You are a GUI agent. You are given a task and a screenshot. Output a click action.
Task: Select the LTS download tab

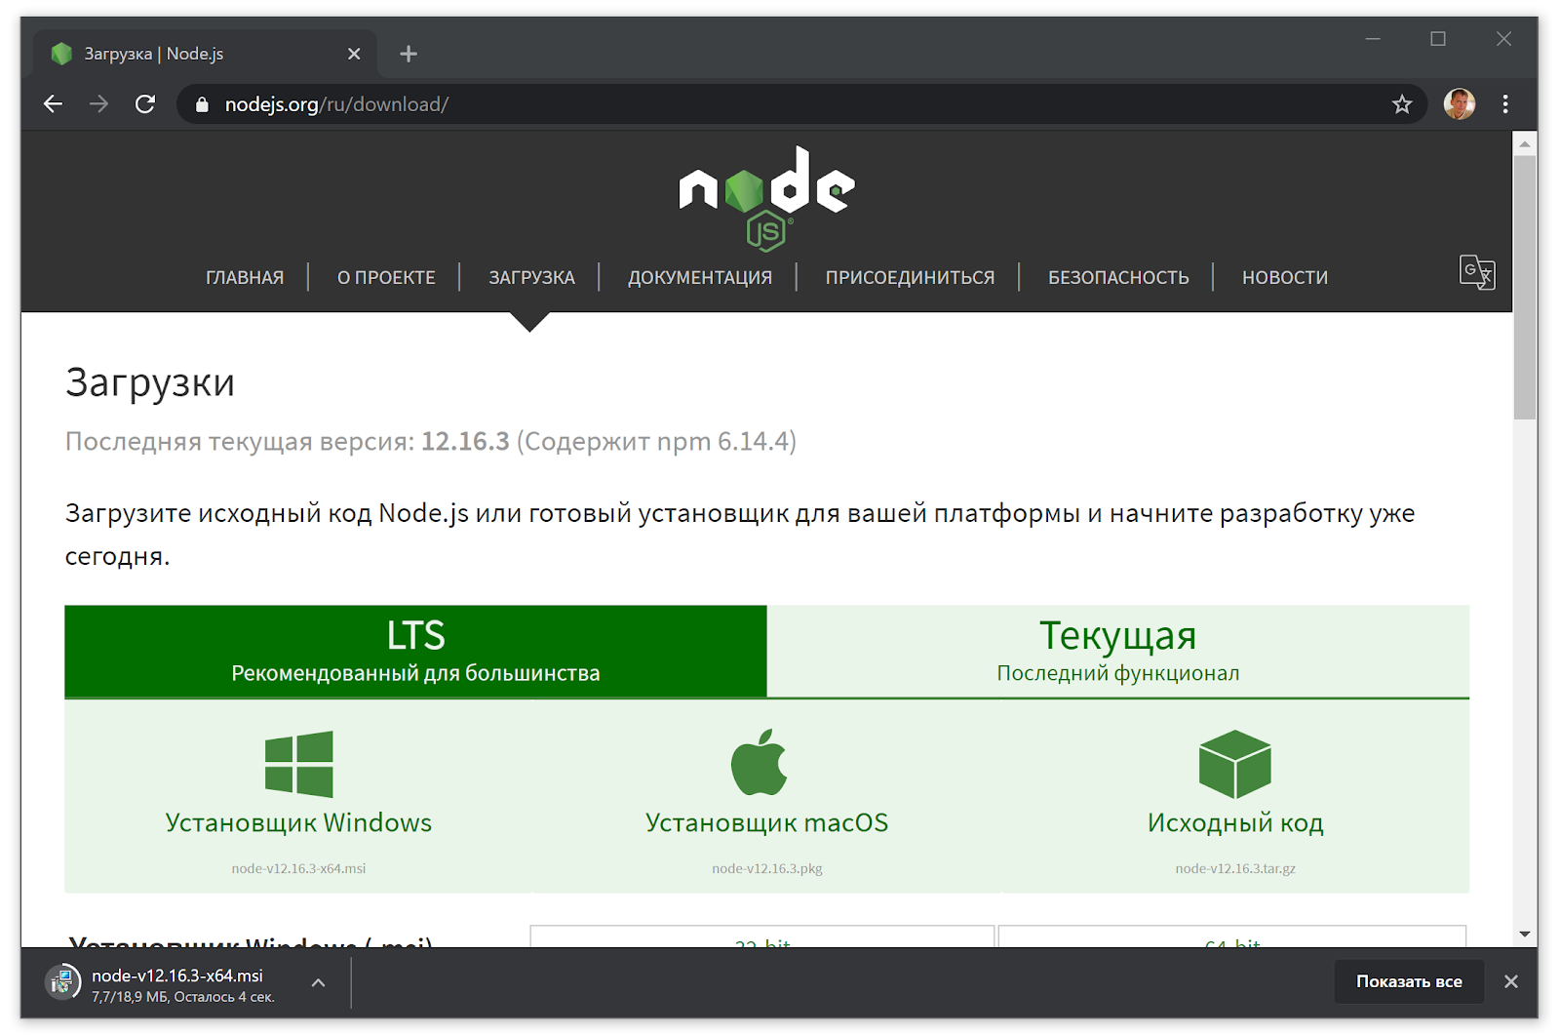point(415,651)
